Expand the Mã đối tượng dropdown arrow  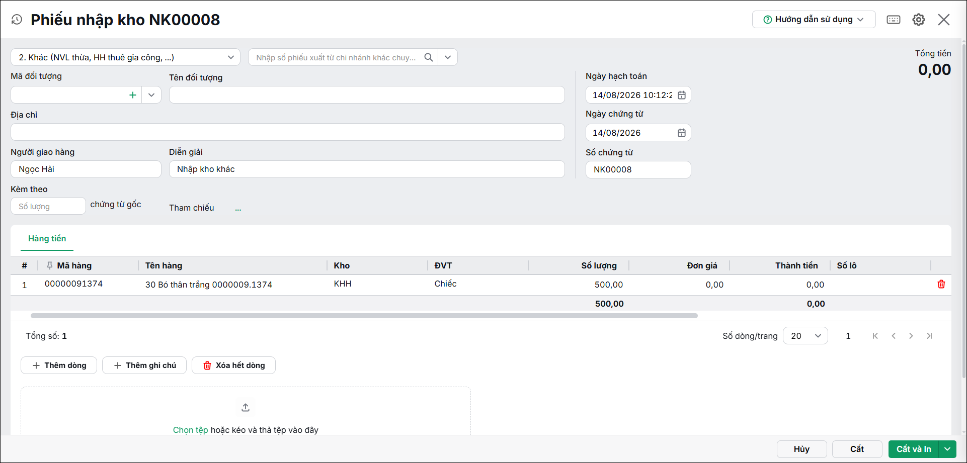151,95
